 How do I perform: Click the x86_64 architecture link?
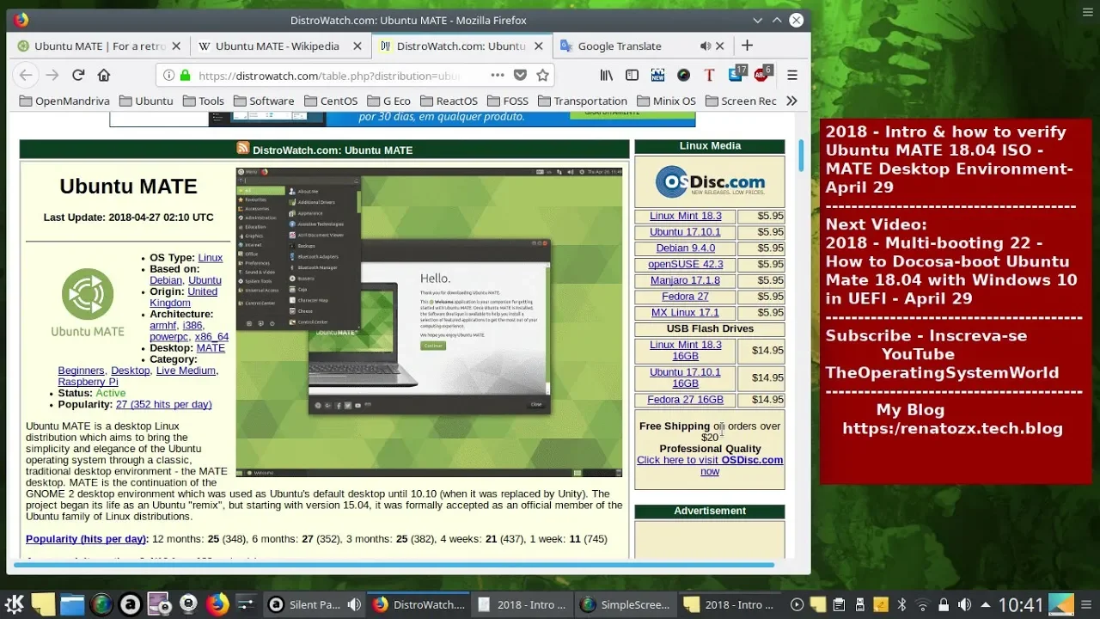click(x=211, y=336)
